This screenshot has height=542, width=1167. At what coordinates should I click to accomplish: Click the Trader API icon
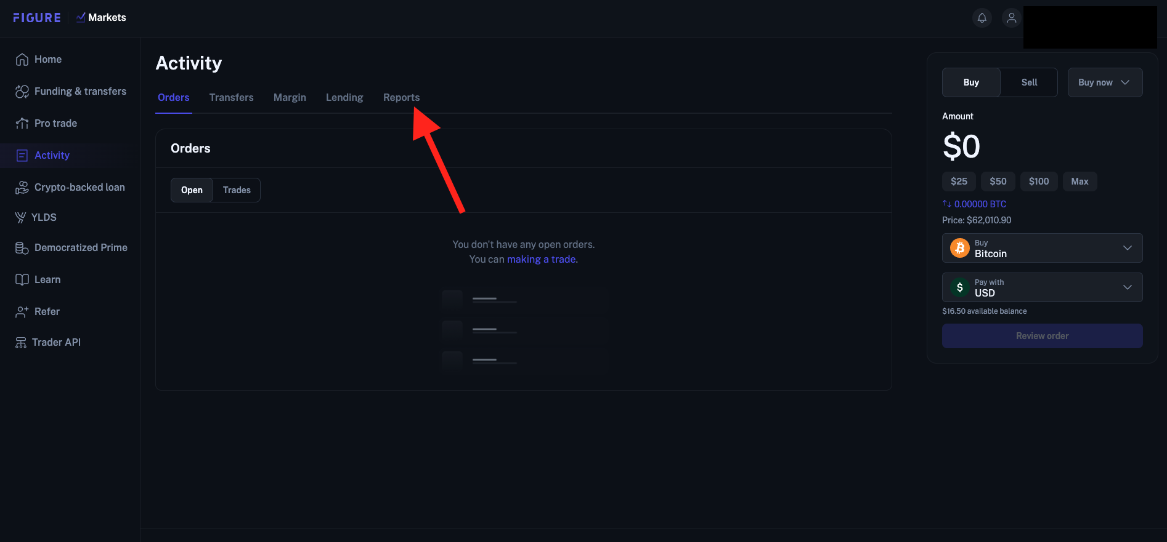(21, 343)
